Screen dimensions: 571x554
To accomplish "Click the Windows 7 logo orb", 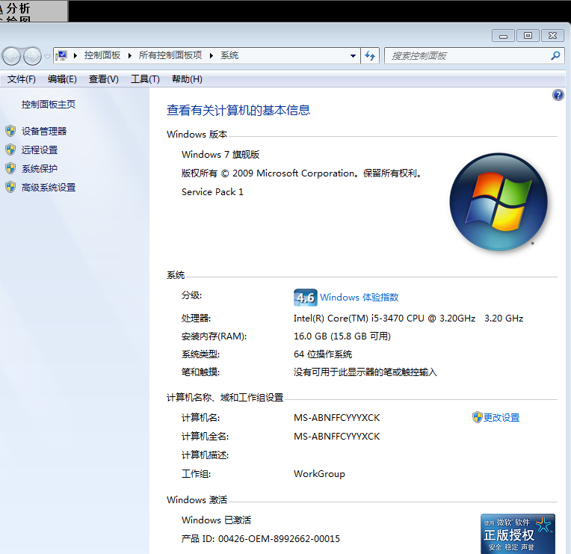I will point(499,202).
